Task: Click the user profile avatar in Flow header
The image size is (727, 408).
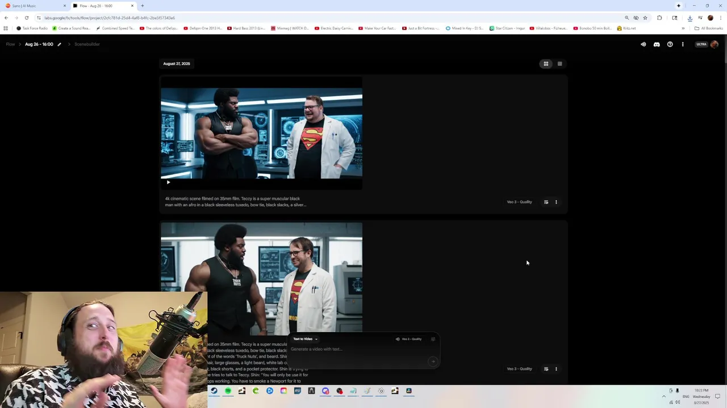Action: (715, 44)
